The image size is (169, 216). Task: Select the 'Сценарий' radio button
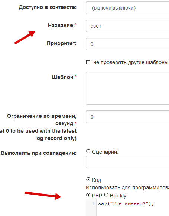pos(88,151)
